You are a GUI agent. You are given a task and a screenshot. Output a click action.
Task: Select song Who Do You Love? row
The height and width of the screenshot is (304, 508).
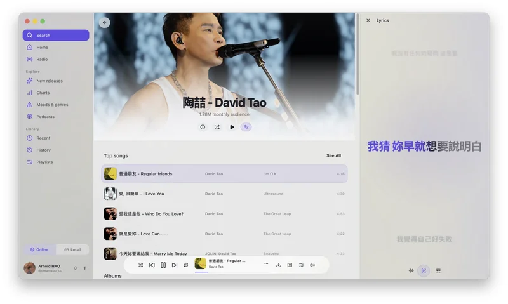224,214
